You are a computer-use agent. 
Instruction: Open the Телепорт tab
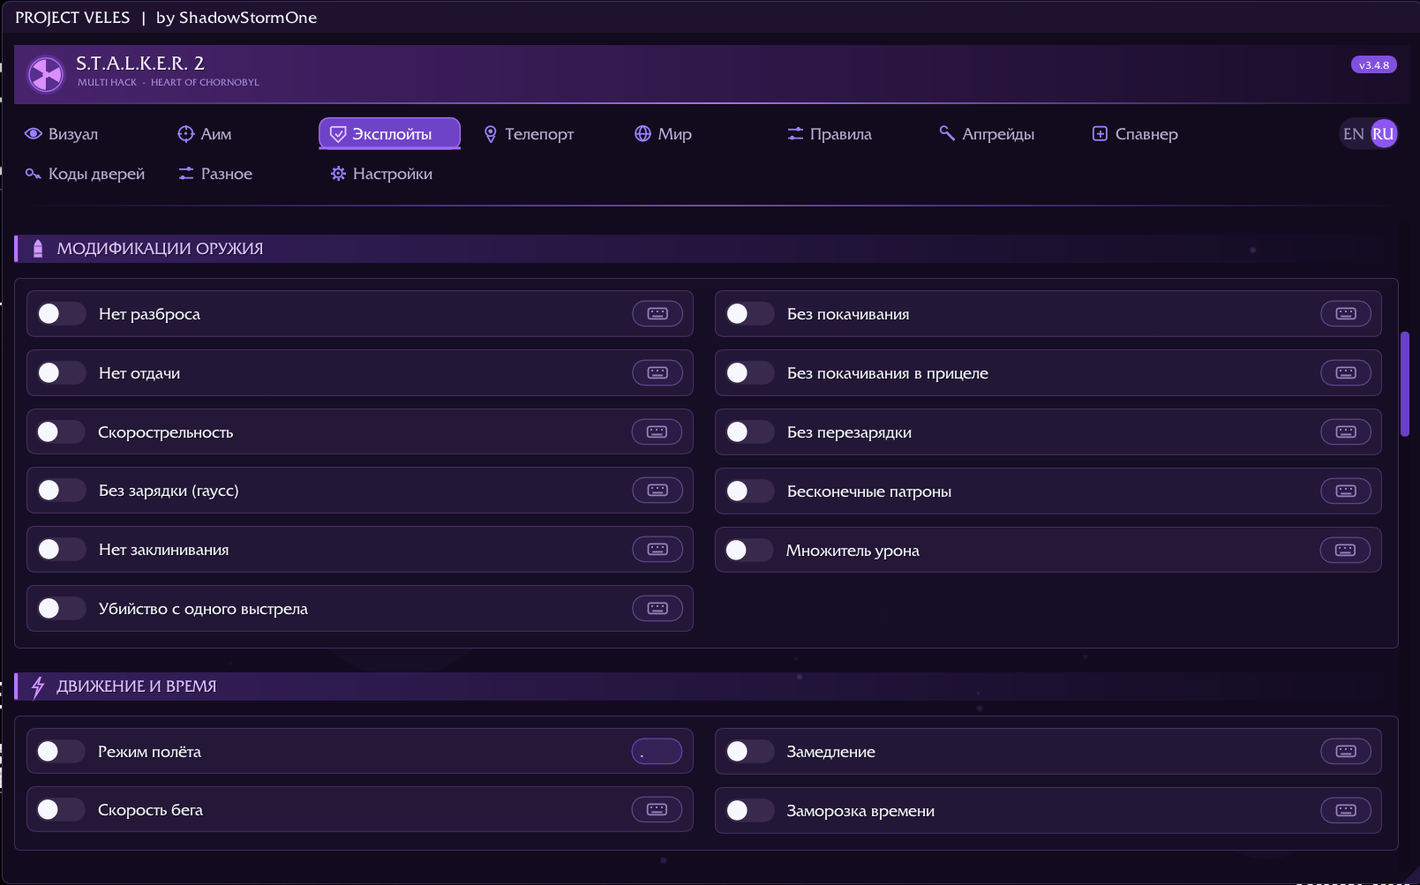point(530,134)
